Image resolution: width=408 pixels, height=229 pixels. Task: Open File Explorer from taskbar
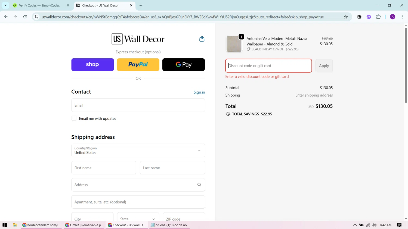[x=15, y=225]
